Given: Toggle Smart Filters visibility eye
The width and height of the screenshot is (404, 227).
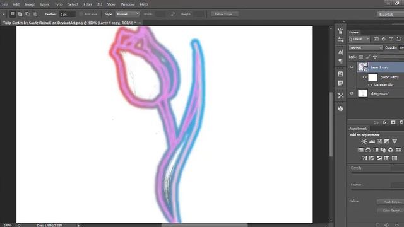Looking at the screenshot, I should 364,77.
